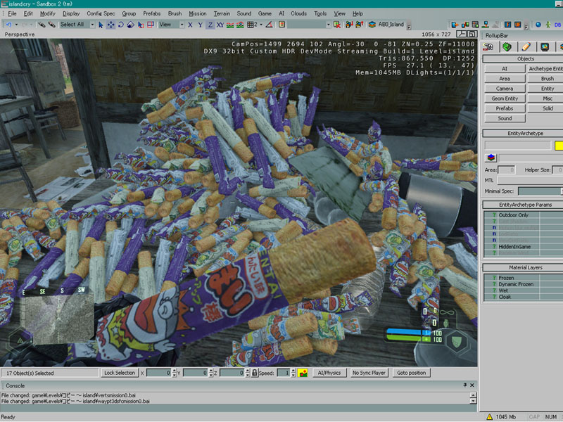This screenshot has height=422, width=563.
Task: Open the AB0_Island layer selector
Action: pos(386,25)
